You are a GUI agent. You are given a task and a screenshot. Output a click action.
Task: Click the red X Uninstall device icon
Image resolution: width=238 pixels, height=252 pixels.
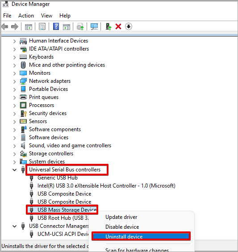[x=118, y=26]
